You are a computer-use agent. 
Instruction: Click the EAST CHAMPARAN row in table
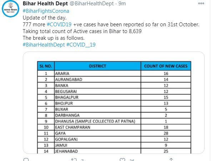point(114,127)
